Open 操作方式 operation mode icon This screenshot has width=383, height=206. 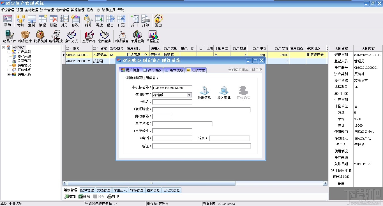pos(71,37)
